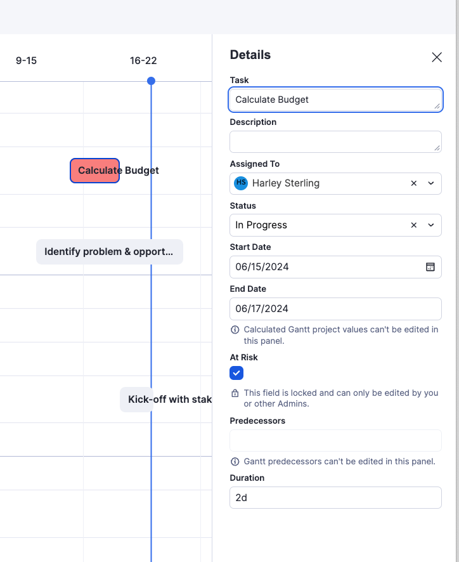Click the 16-22 week column header
This screenshot has height=562, width=459.
click(x=143, y=61)
